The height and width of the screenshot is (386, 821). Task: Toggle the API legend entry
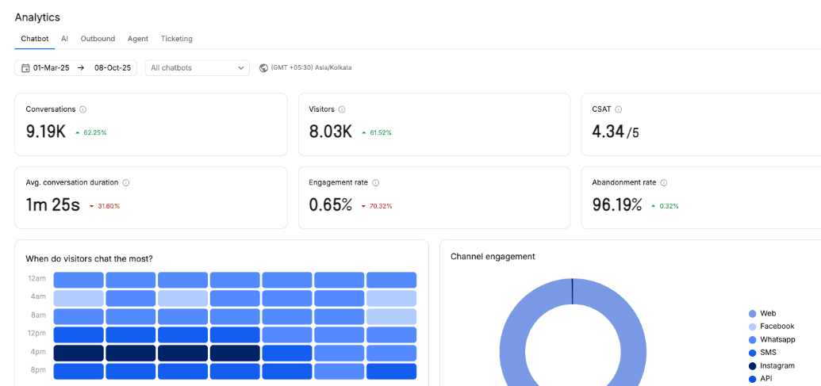tap(762, 379)
